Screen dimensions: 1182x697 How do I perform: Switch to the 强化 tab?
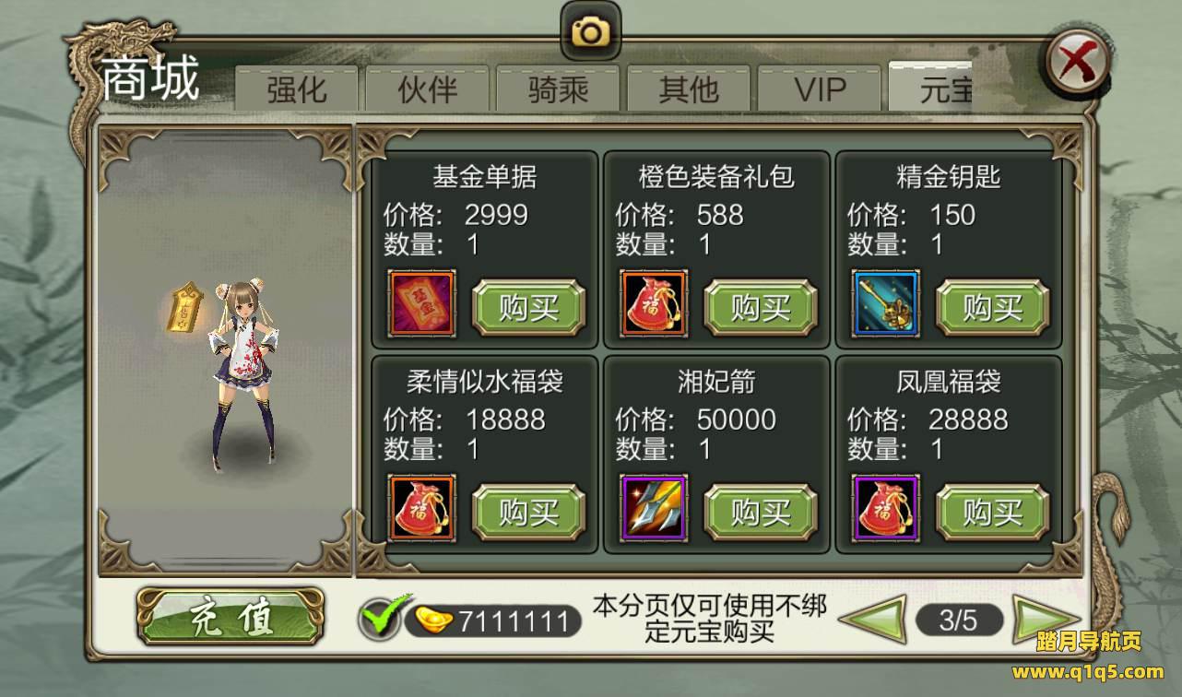pos(297,89)
